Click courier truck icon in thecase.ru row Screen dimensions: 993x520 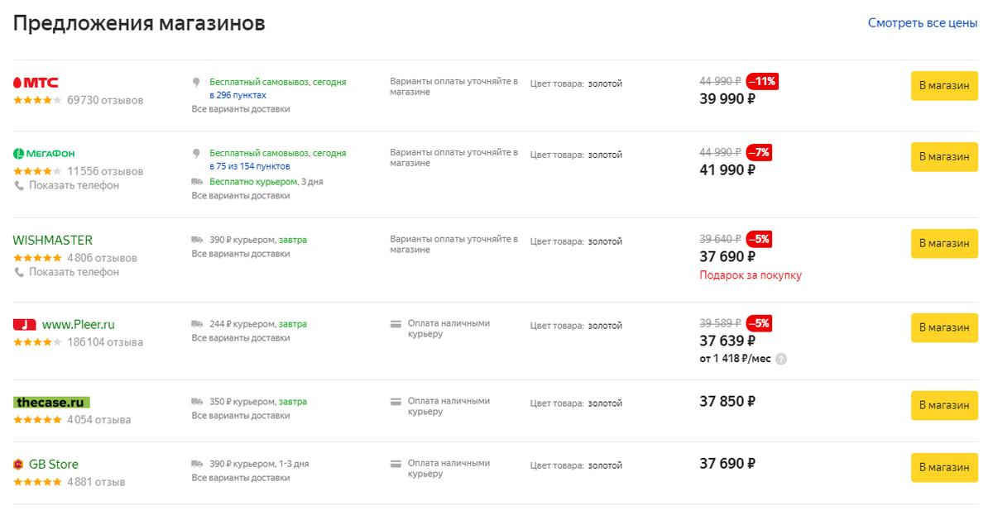(x=197, y=402)
